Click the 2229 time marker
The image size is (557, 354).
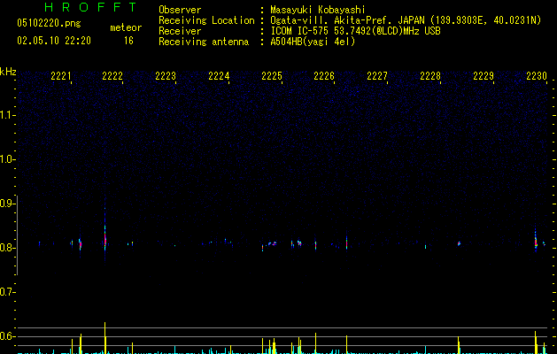coord(484,76)
